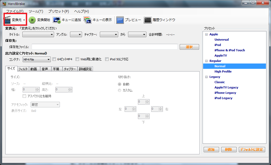Viewport: 271px width, 165px height.
Task: Click the 下 bottom crop stepper
Action: click(144, 116)
